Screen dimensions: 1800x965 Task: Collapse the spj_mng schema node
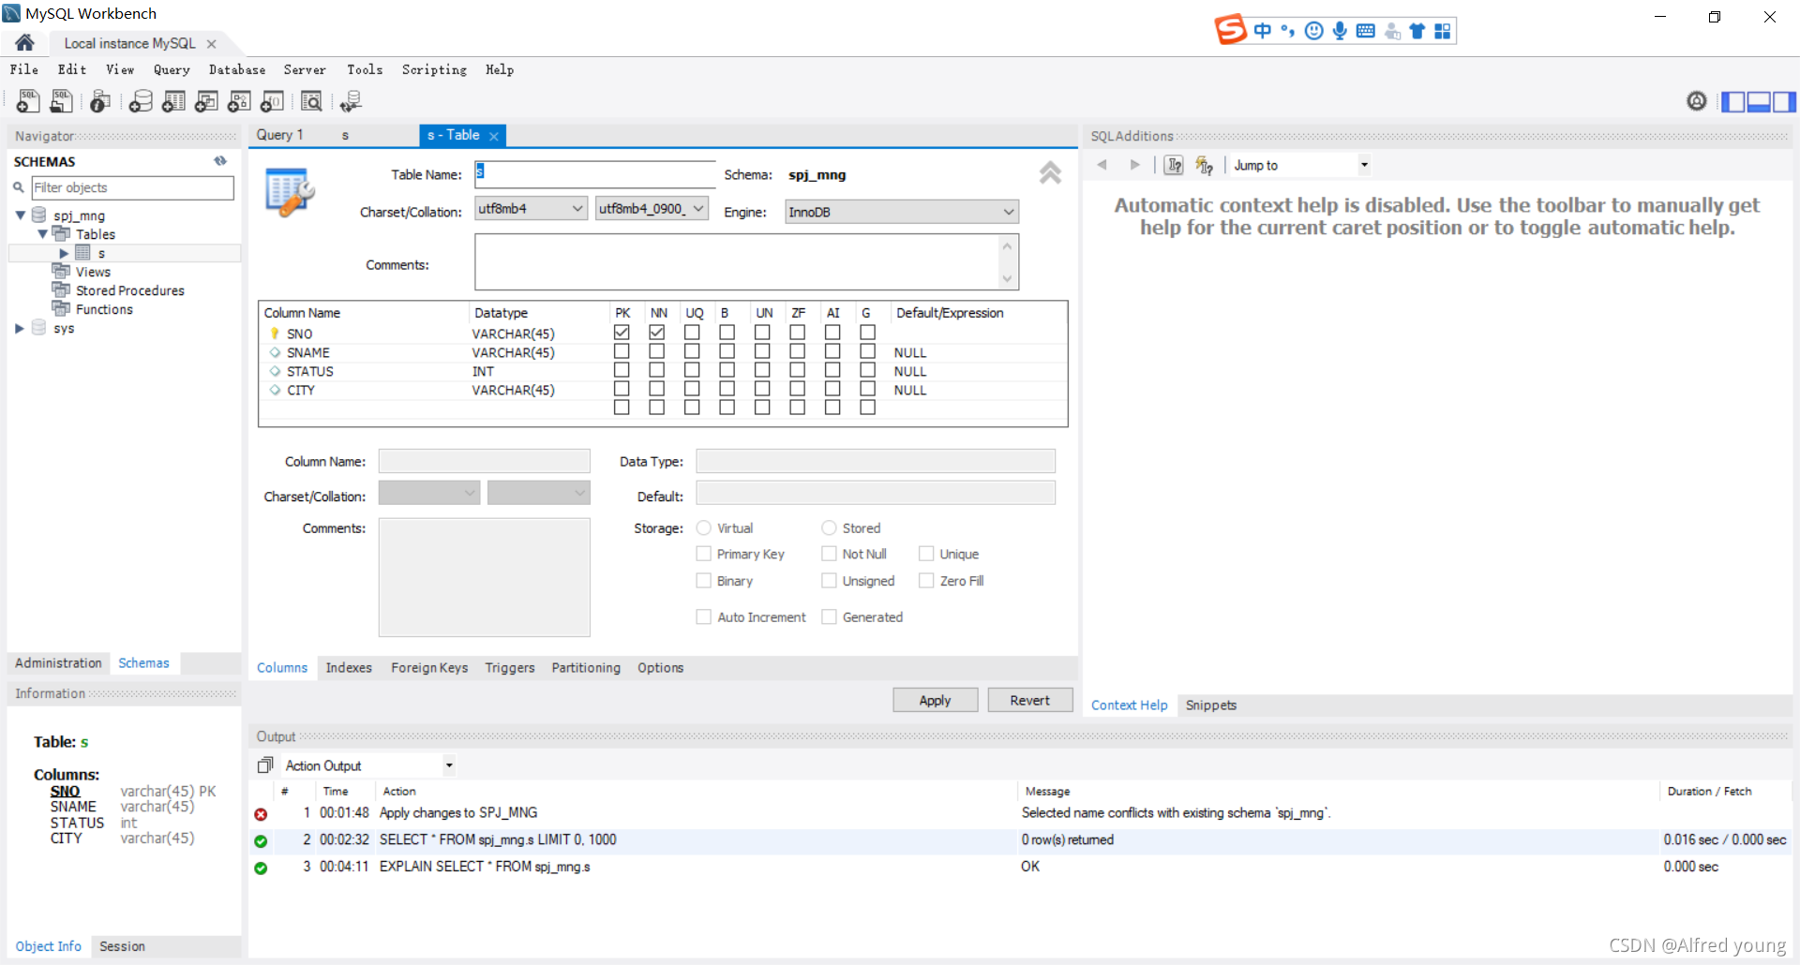tap(20, 215)
